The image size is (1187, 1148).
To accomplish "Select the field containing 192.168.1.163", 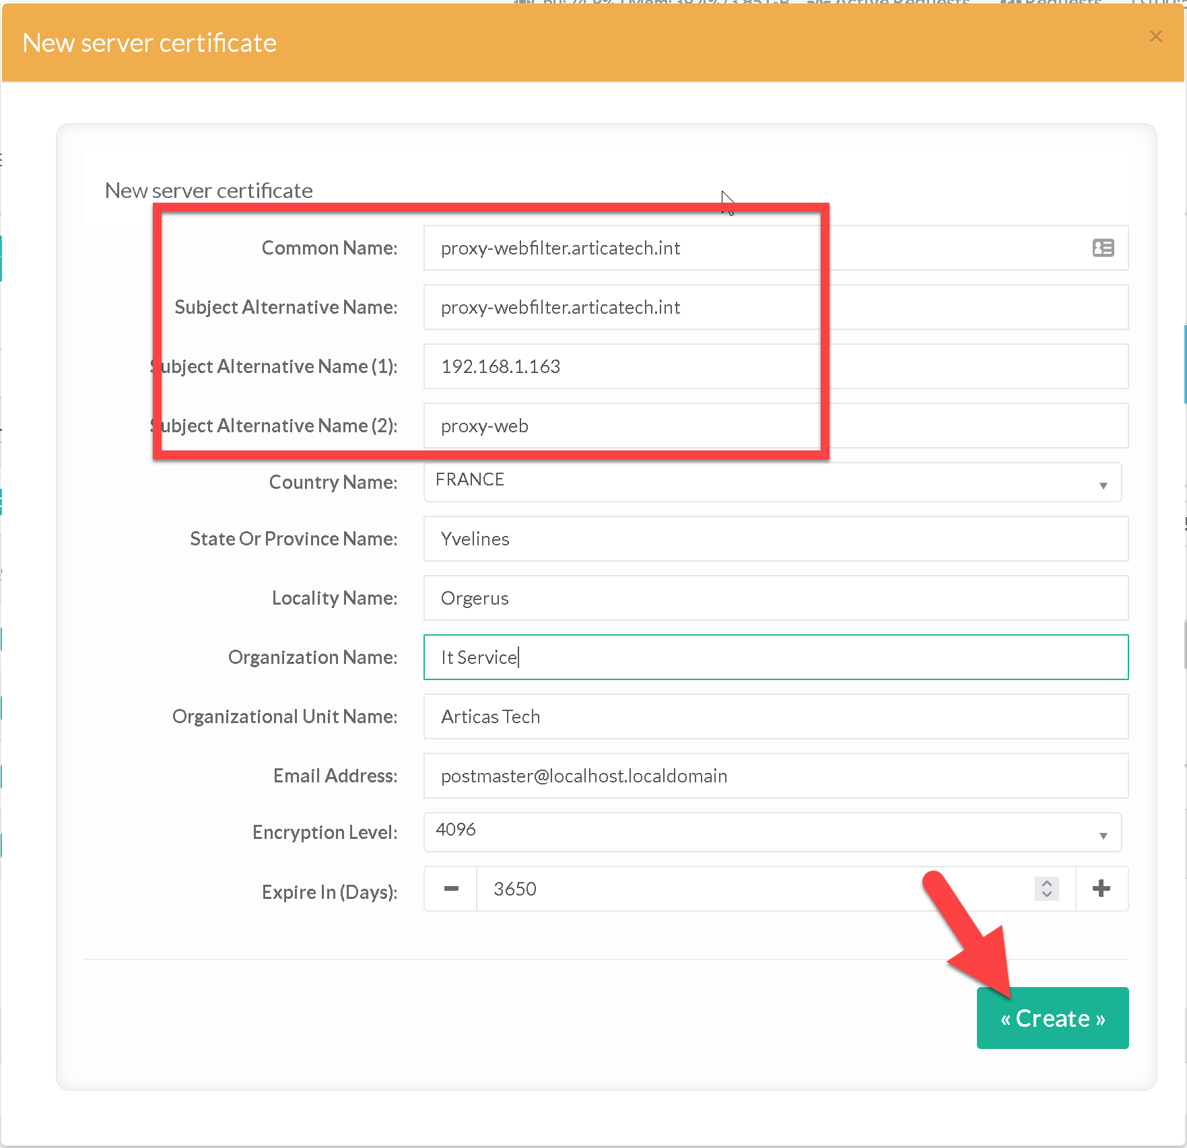I will click(774, 366).
